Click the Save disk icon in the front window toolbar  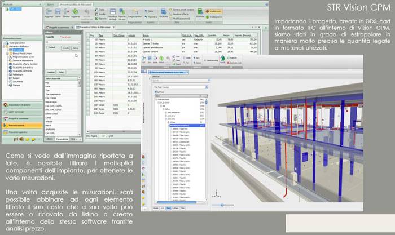pyautogui.click(x=150, y=59)
